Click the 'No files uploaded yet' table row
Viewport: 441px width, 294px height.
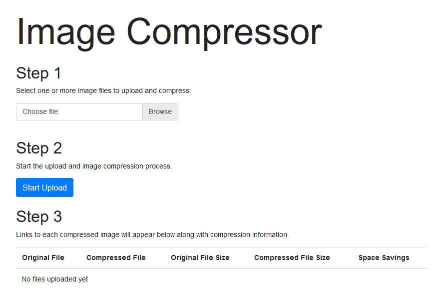[x=55, y=279]
